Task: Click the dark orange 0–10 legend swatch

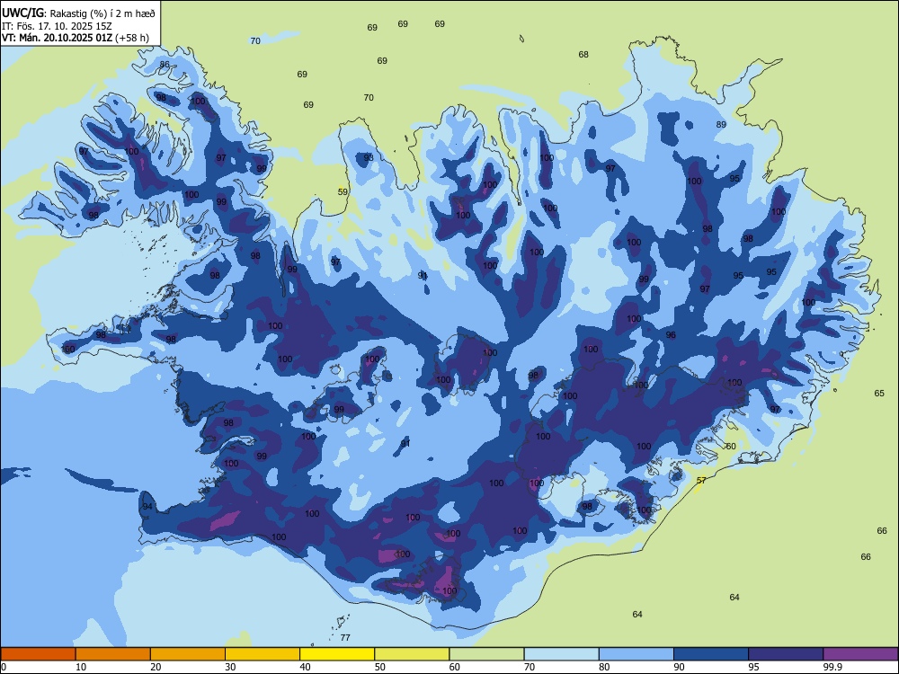Action: [x=38, y=654]
